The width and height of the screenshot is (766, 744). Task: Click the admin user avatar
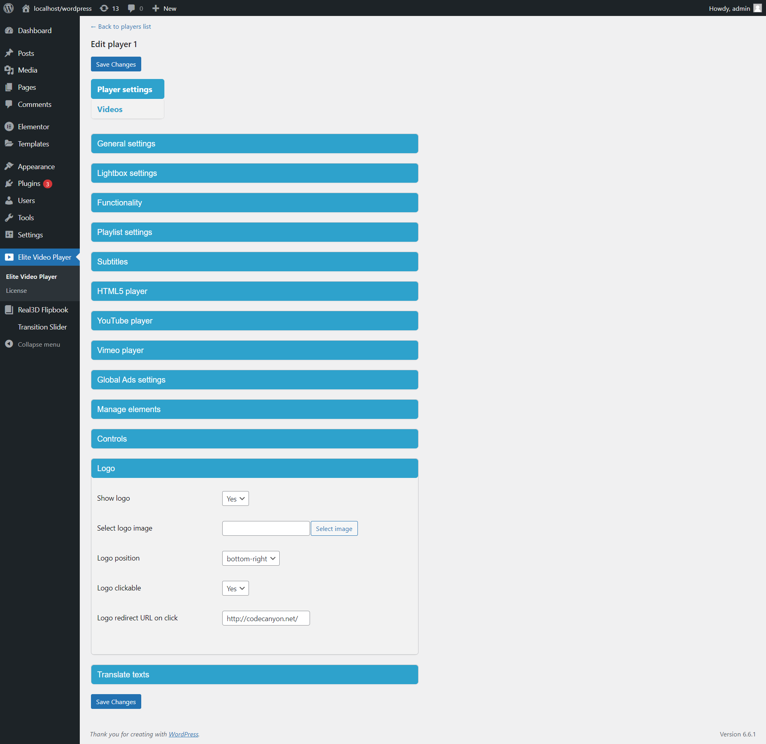tap(757, 8)
